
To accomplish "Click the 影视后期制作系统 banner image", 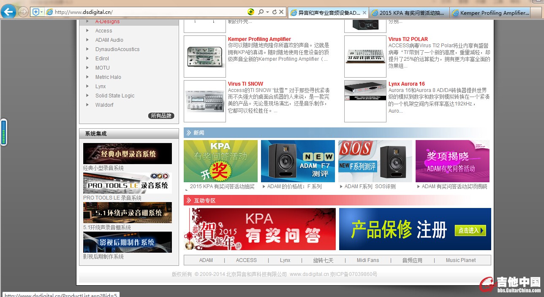I will click(128, 242).
